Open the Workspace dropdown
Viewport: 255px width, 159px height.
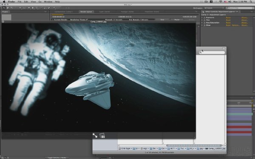pyautogui.click(x=214, y=8)
